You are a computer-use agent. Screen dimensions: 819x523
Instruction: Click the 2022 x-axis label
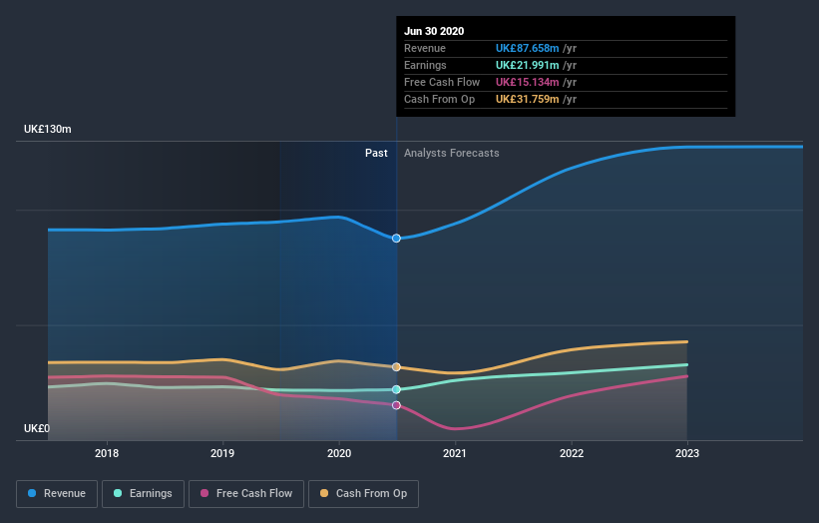pyautogui.click(x=572, y=453)
